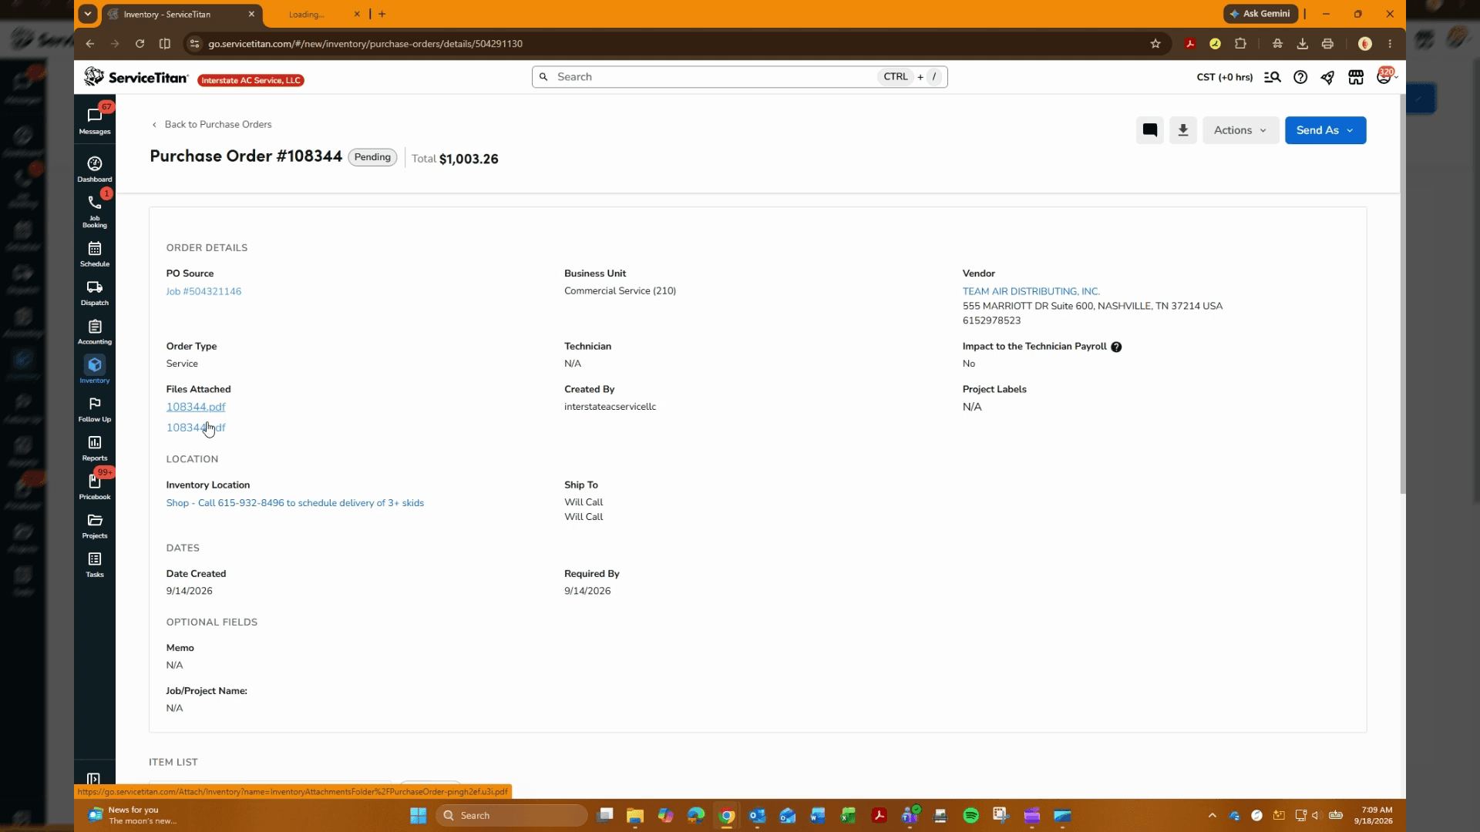Open Excel from the taskbar
This screenshot has height=832, width=1480.
848,815
